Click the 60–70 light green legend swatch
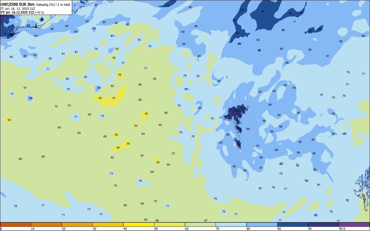 200,224
